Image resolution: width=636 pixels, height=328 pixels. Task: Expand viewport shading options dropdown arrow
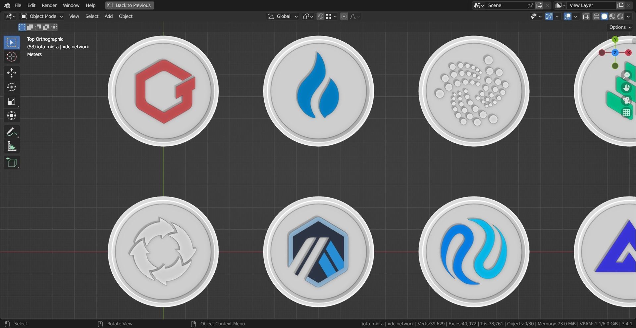[628, 16]
